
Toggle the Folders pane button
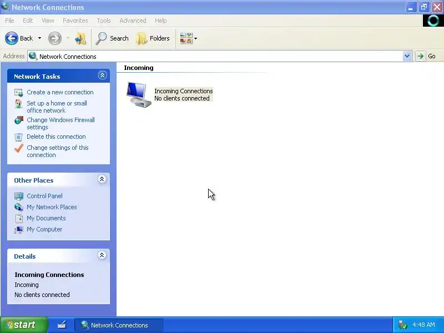pos(153,38)
